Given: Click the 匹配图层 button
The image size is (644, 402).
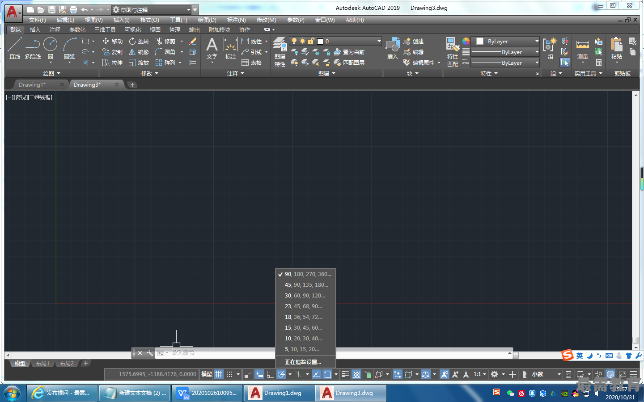Looking at the screenshot, I should (x=349, y=63).
